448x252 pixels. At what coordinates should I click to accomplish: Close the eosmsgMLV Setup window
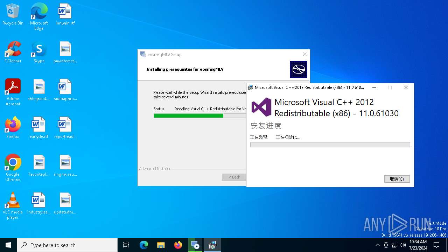(305, 54)
